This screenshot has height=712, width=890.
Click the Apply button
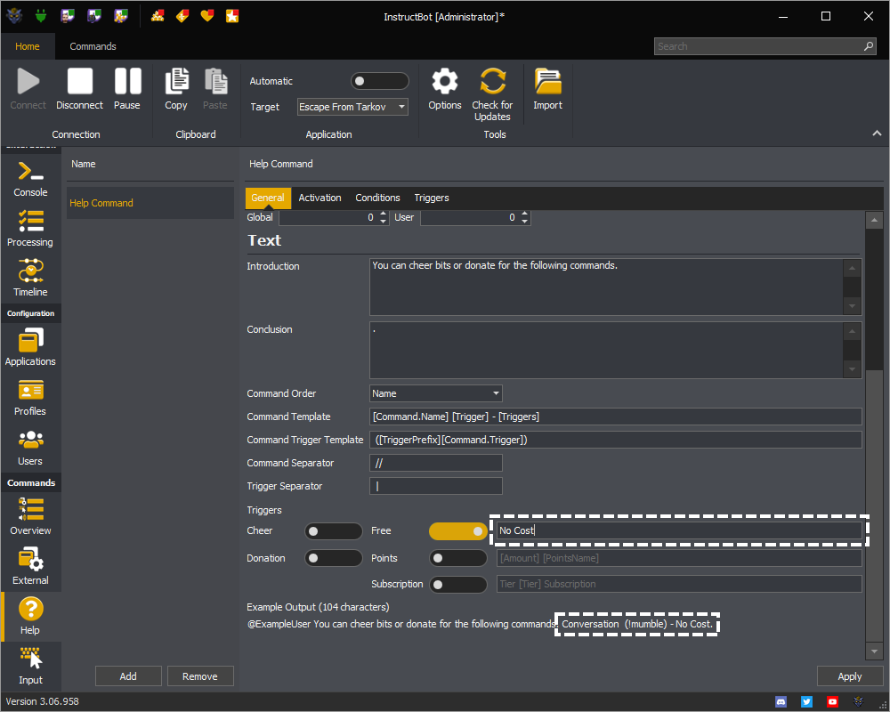tap(849, 676)
